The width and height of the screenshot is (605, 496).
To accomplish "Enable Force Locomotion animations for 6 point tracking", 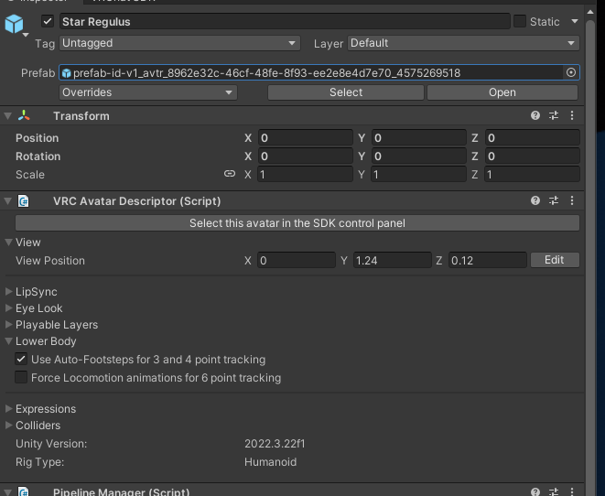I will point(21,377).
